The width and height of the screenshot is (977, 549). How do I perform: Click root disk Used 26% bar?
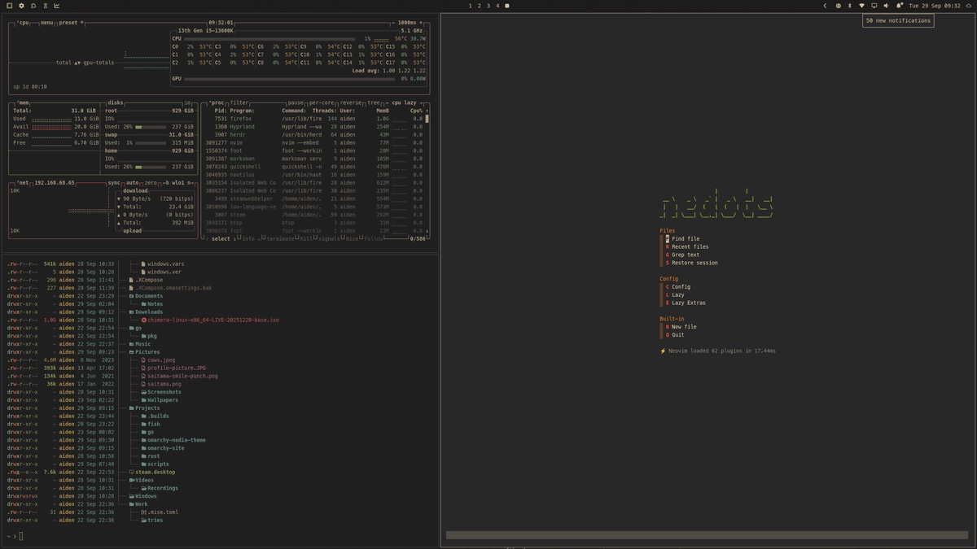150,127
